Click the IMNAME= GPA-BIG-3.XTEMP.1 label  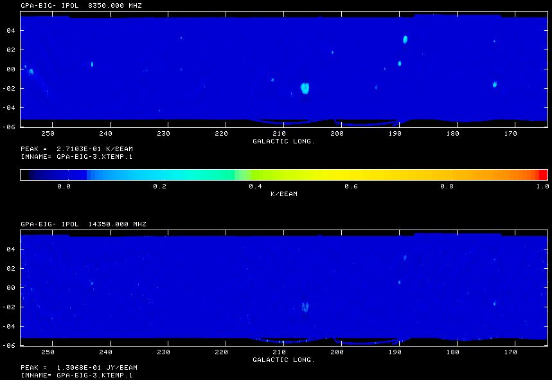coord(76,157)
